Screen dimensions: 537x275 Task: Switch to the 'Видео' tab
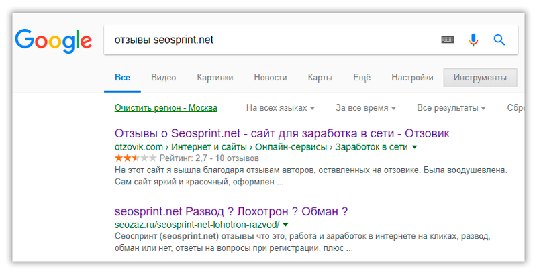pyautogui.click(x=163, y=78)
